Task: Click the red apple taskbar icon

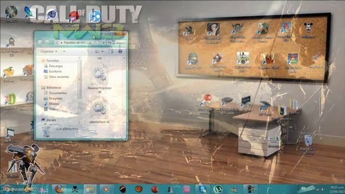Action: (155, 189)
